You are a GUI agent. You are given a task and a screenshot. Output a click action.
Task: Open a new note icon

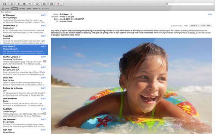coord(44,4)
